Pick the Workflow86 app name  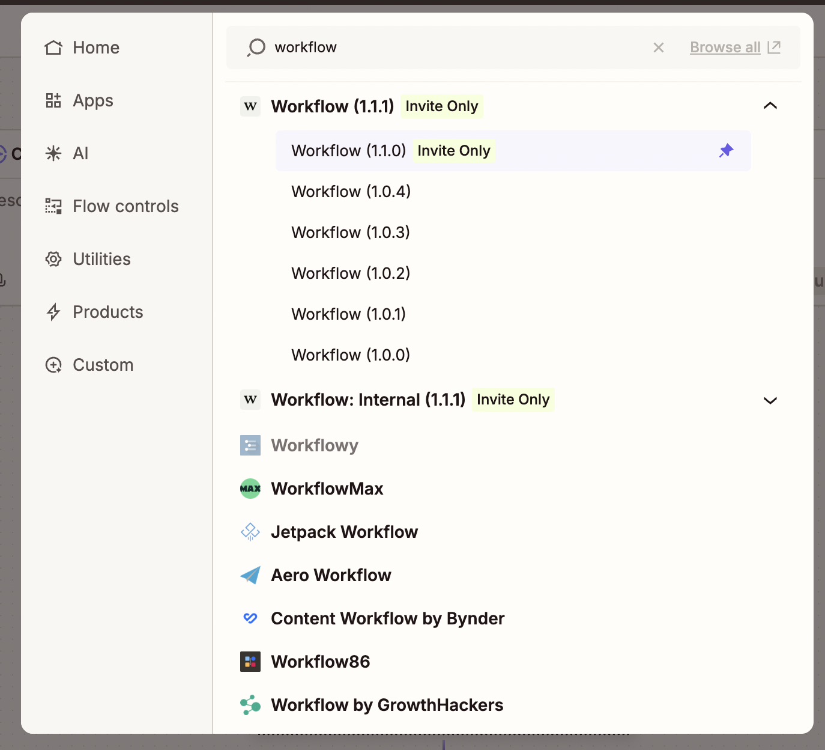point(321,662)
